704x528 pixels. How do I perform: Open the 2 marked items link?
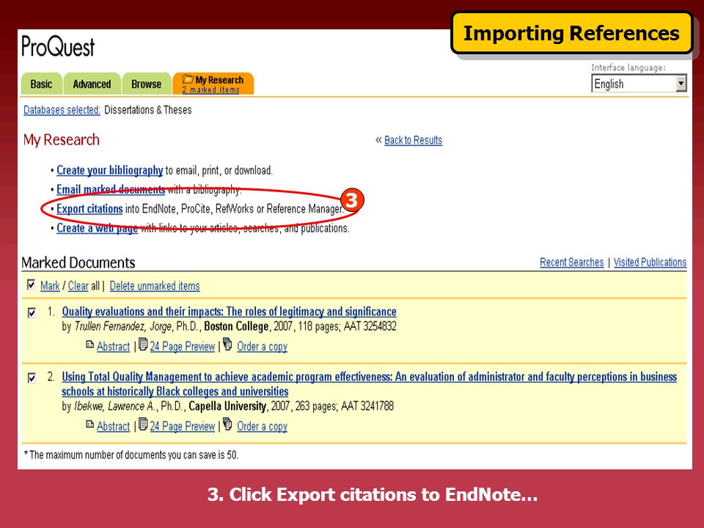pyautogui.click(x=210, y=89)
